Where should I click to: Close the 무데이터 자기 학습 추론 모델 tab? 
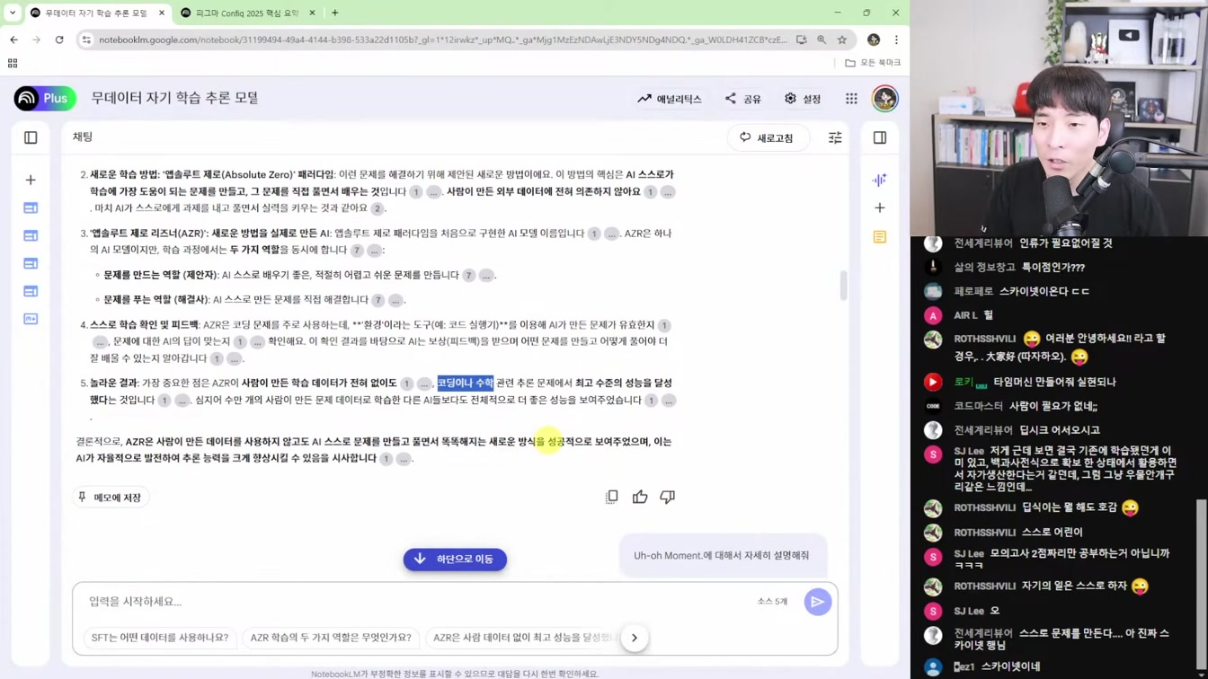pos(162,13)
